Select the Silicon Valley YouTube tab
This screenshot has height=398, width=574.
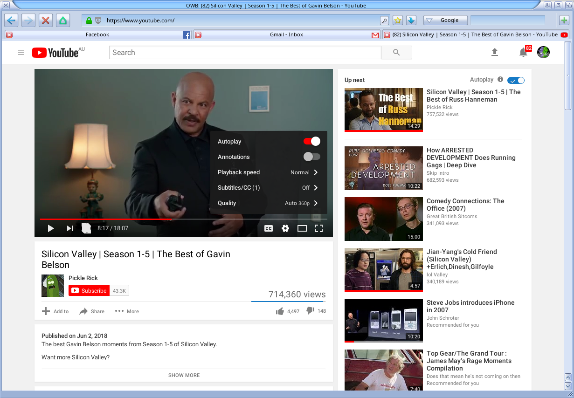coord(475,35)
